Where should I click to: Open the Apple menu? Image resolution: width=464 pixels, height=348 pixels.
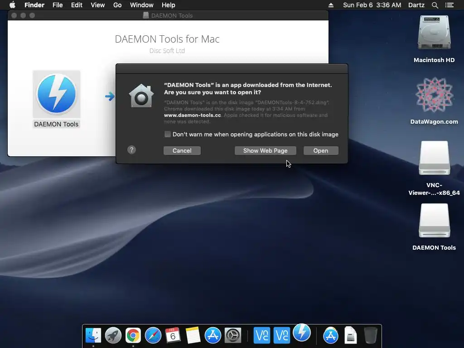pyautogui.click(x=12, y=5)
